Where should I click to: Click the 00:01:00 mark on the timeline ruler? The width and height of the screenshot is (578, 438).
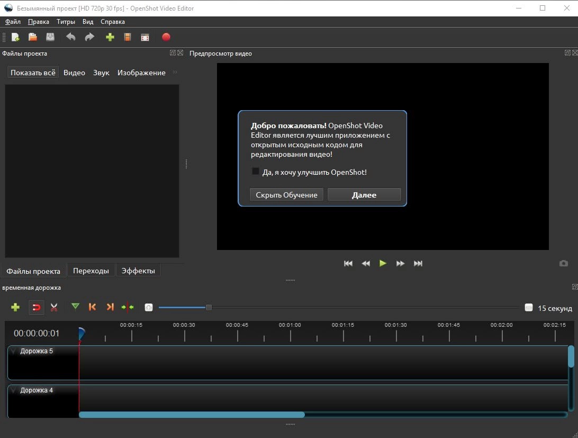click(290, 325)
